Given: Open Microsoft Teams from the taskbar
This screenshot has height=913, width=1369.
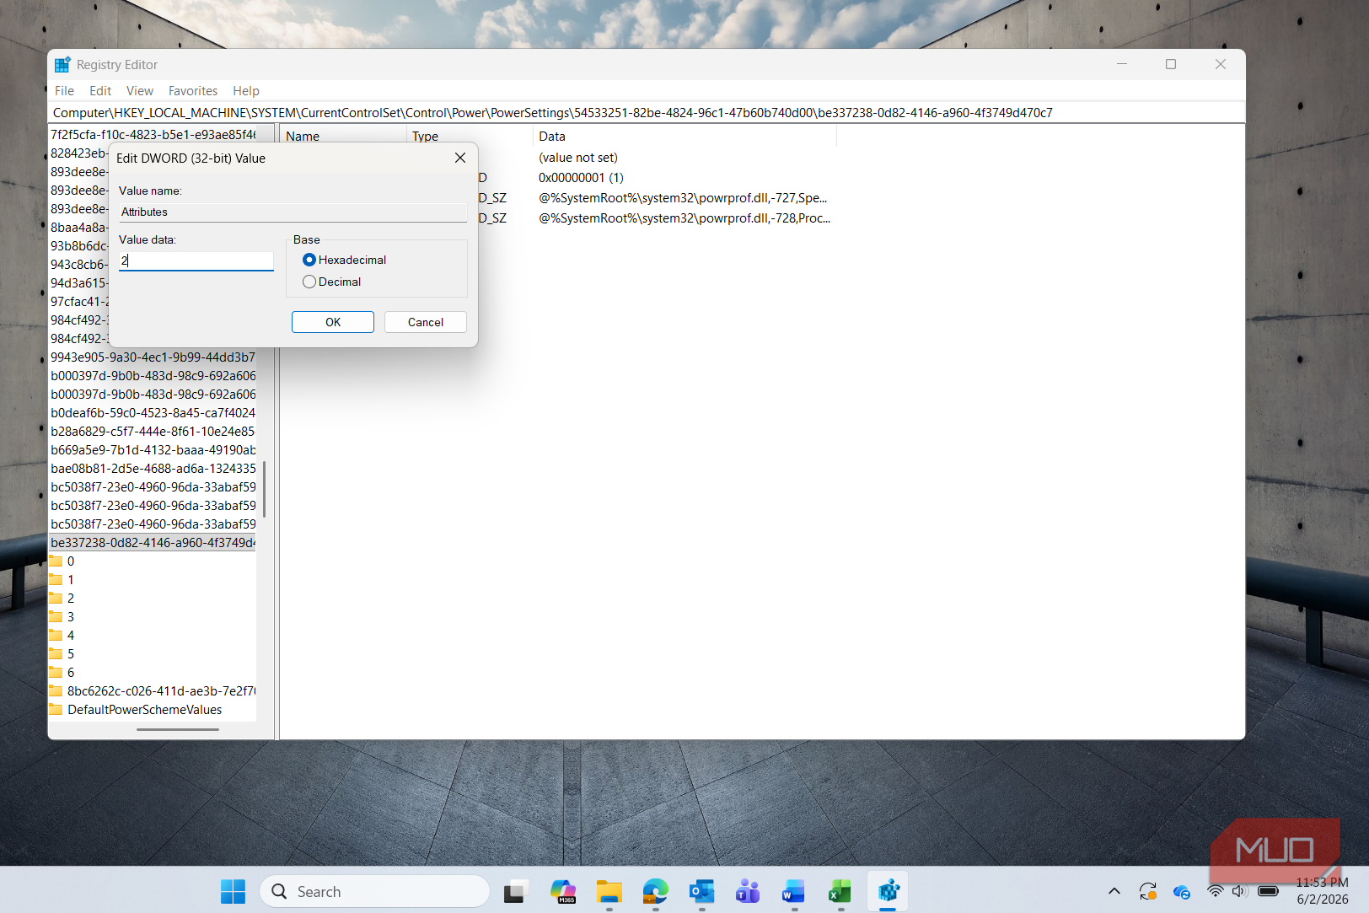Looking at the screenshot, I should pyautogui.click(x=748, y=892).
